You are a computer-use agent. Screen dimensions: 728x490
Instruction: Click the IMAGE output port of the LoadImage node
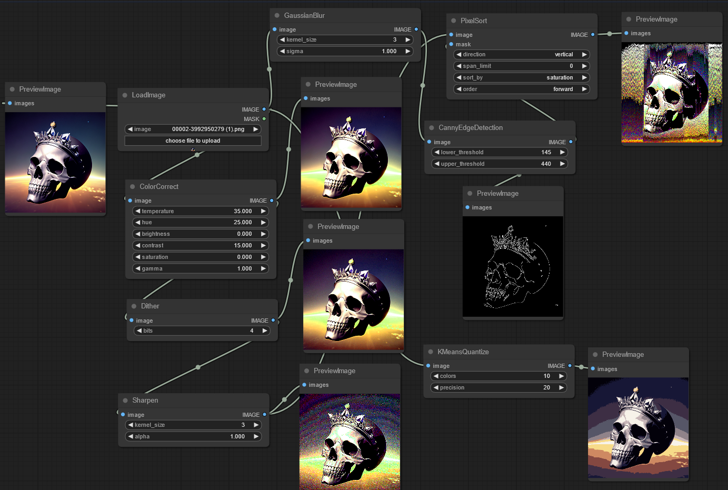coord(264,109)
